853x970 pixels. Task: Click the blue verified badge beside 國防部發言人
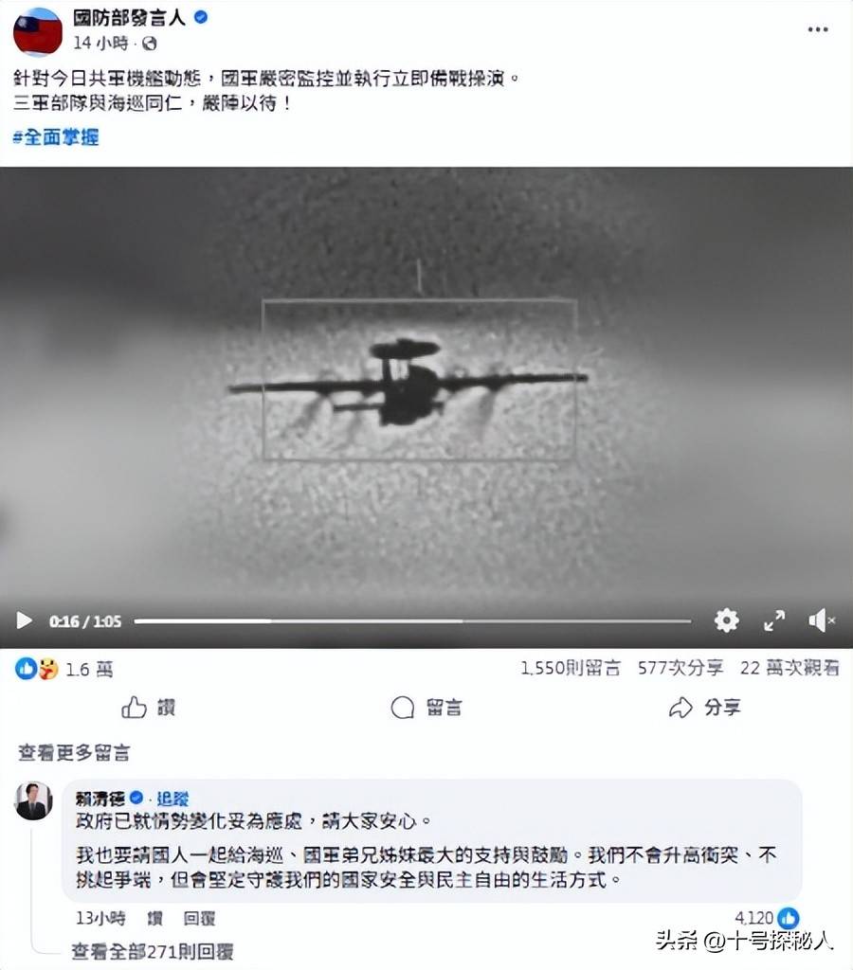tap(201, 17)
